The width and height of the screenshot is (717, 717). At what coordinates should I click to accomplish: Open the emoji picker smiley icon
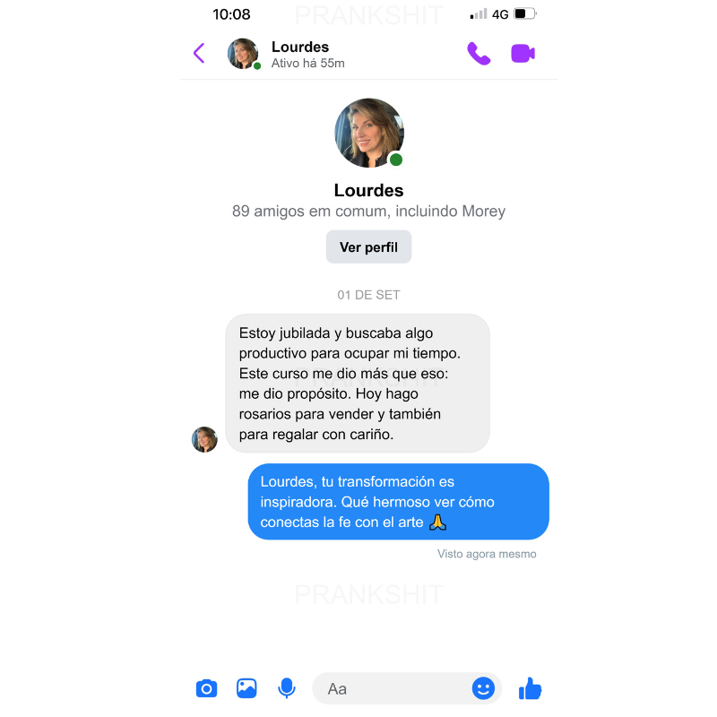point(483,688)
